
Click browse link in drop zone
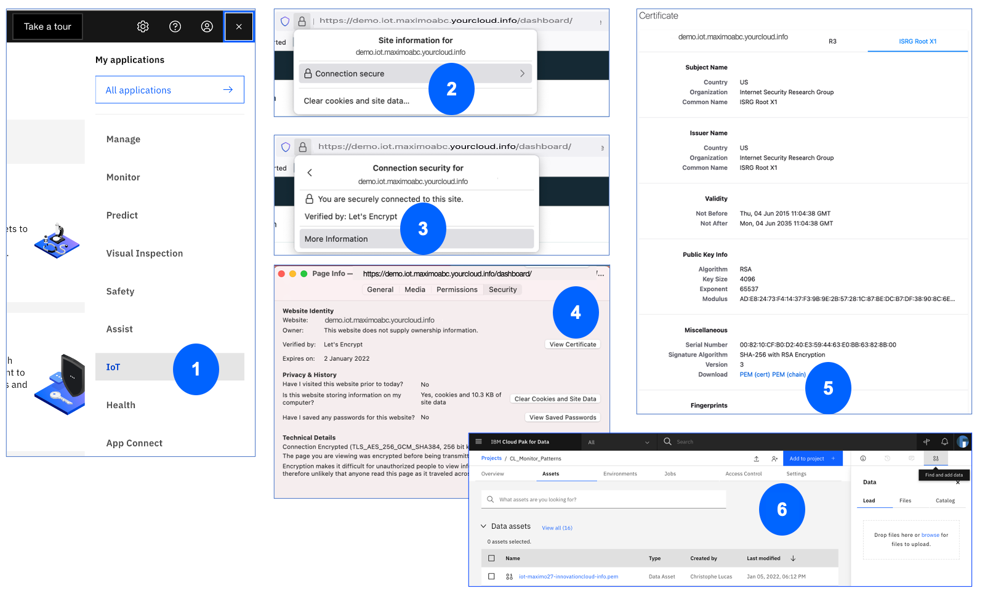pos(930,535)
